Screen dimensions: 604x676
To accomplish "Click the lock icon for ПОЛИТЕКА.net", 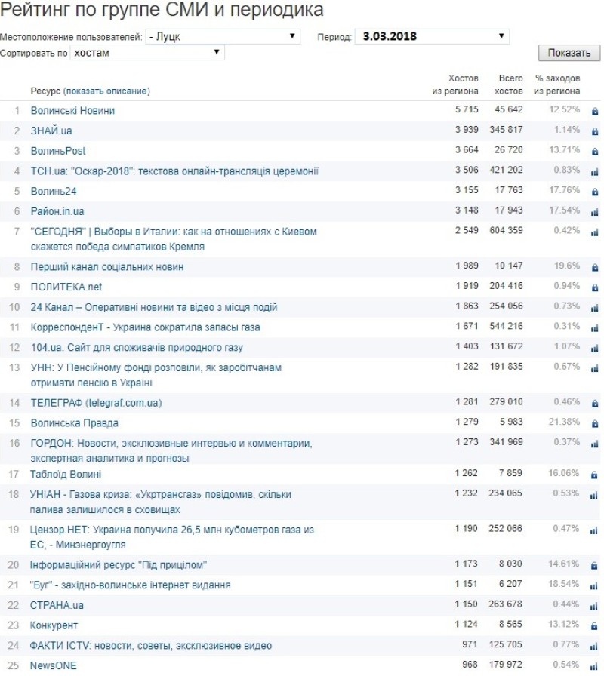I will point(595,287).
